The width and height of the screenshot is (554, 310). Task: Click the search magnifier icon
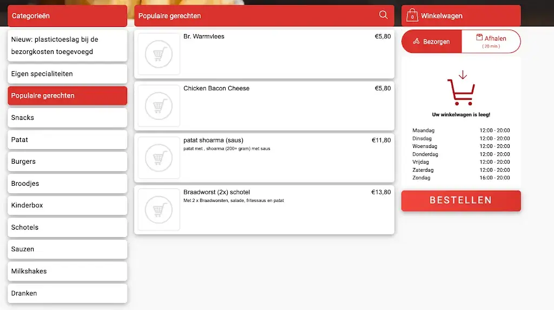[x=383, y=15]
